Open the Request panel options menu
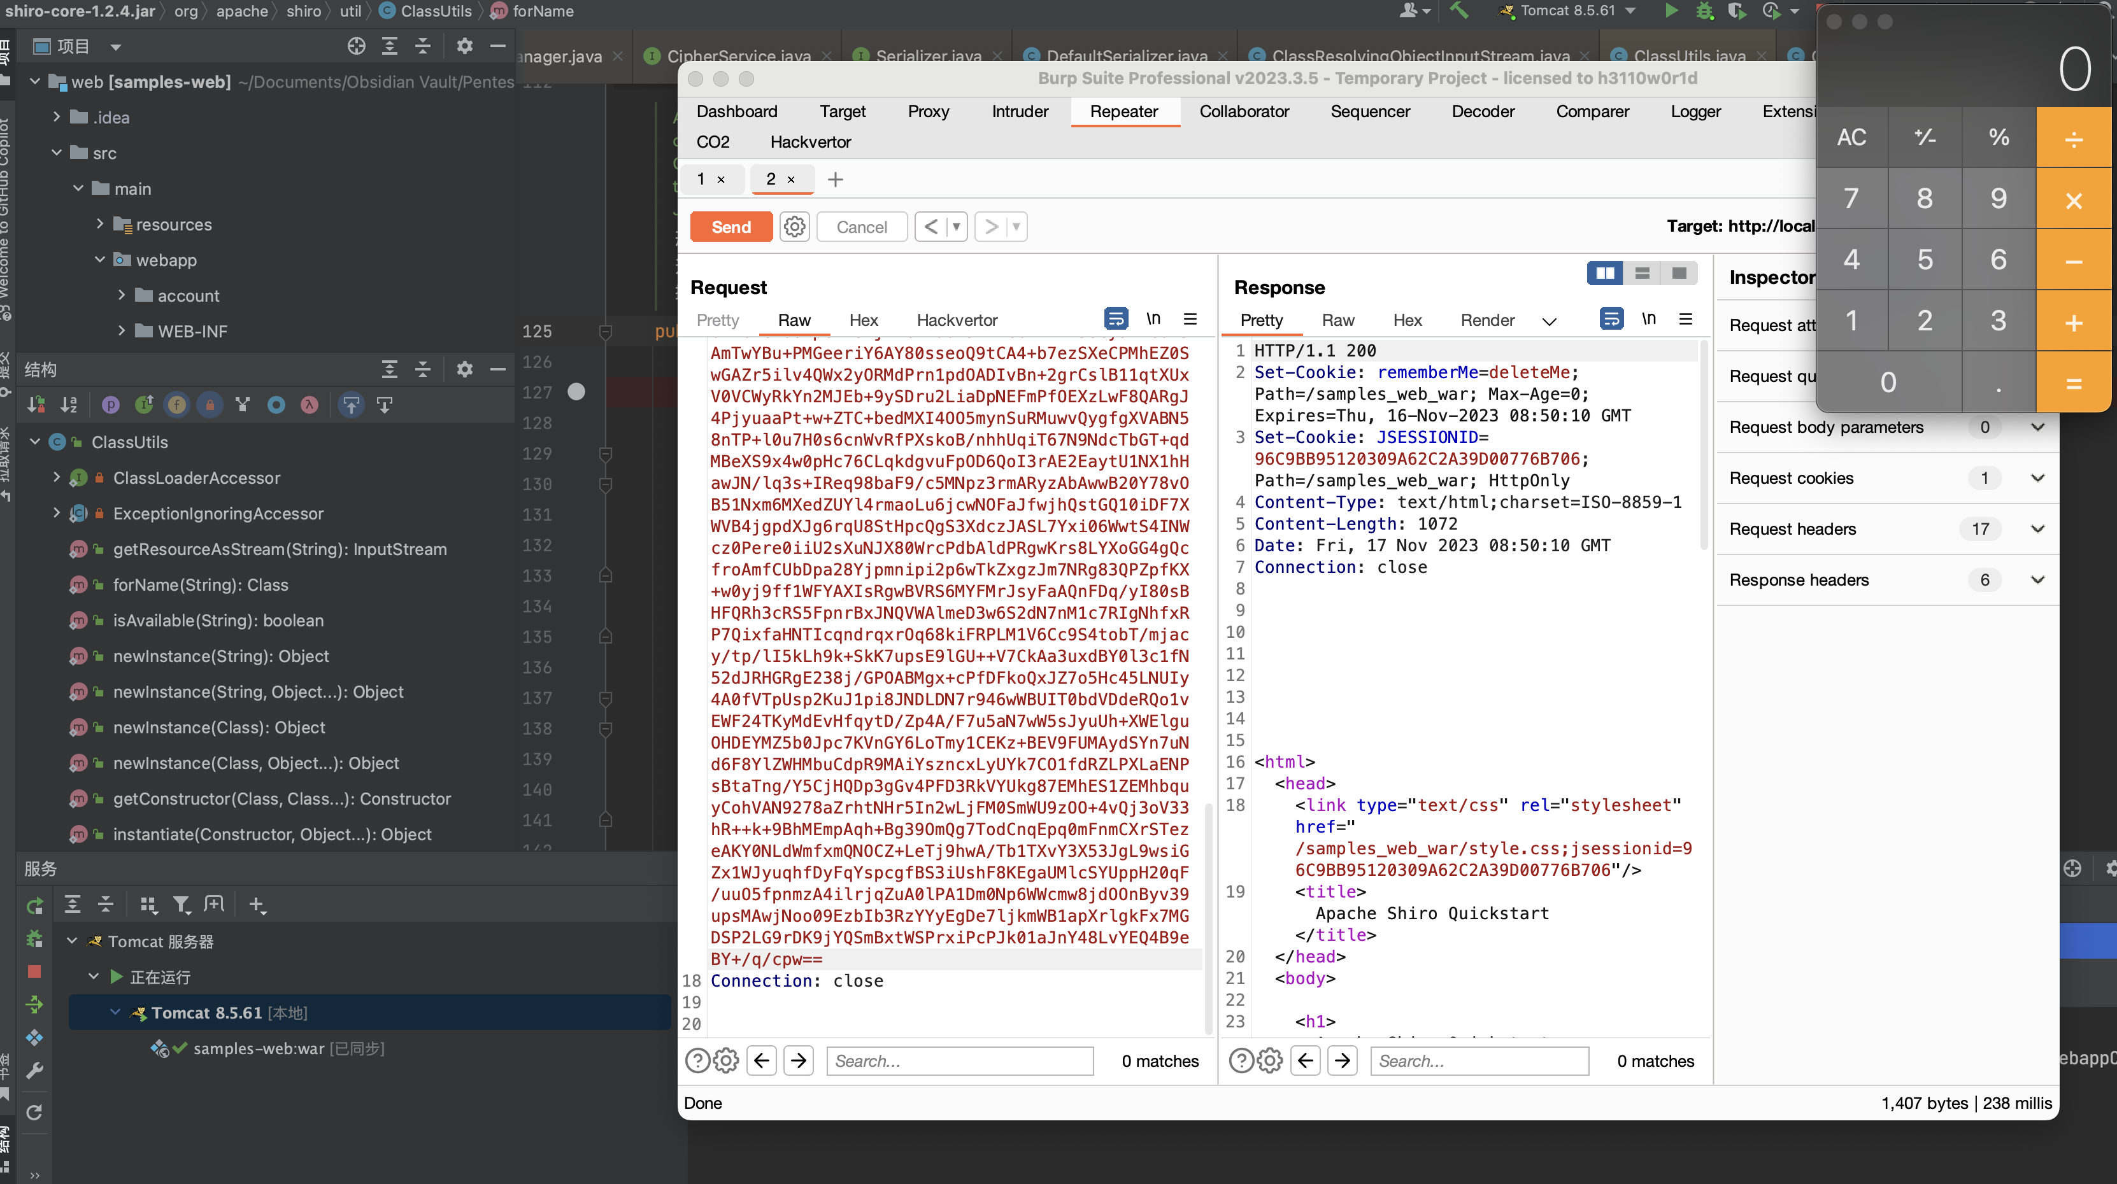 (1190, 319)
